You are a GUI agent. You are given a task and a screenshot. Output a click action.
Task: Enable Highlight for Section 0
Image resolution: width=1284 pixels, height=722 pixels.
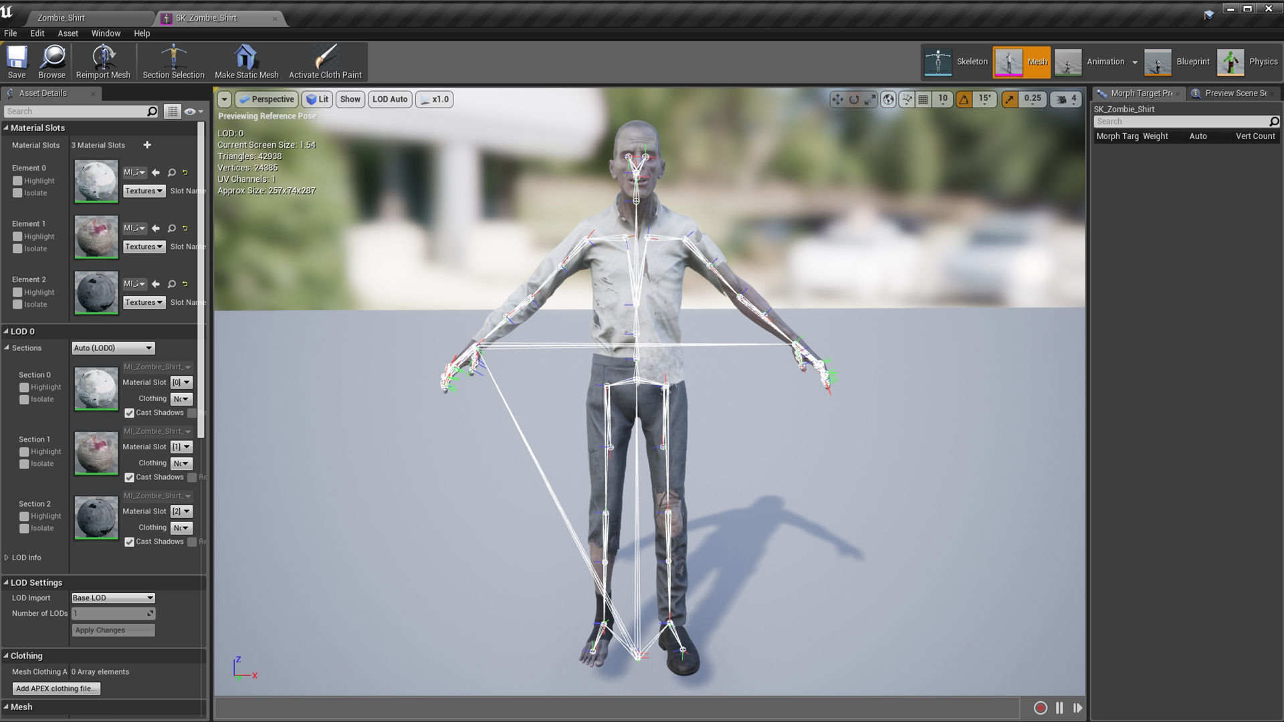pyautogui.click(x=25, y=387)
